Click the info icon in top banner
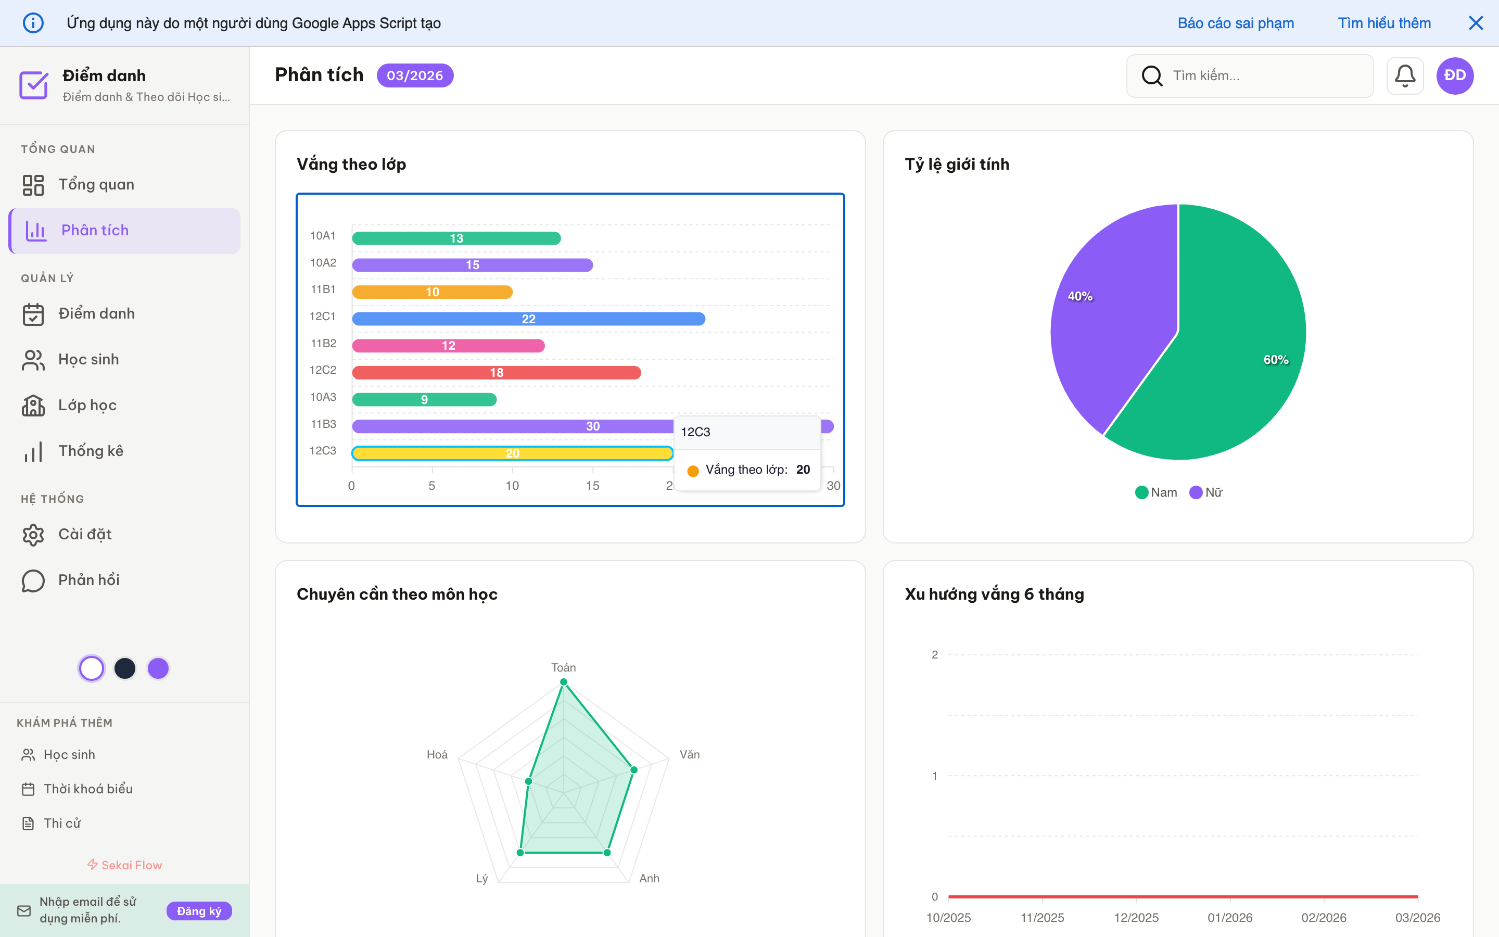The width and height of the screenshot is (1499, 937). coord(33,23)
